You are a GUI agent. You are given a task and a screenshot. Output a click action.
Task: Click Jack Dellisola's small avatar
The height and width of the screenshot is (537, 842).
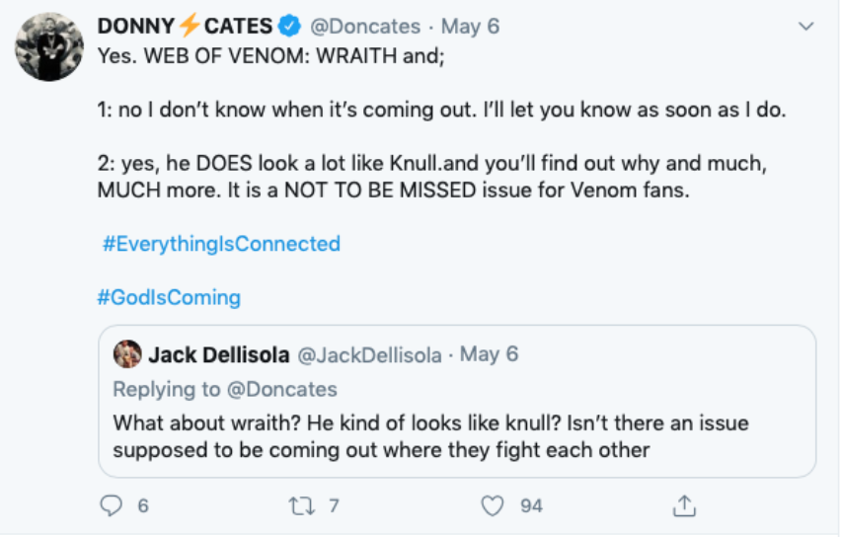coord(127,353)
